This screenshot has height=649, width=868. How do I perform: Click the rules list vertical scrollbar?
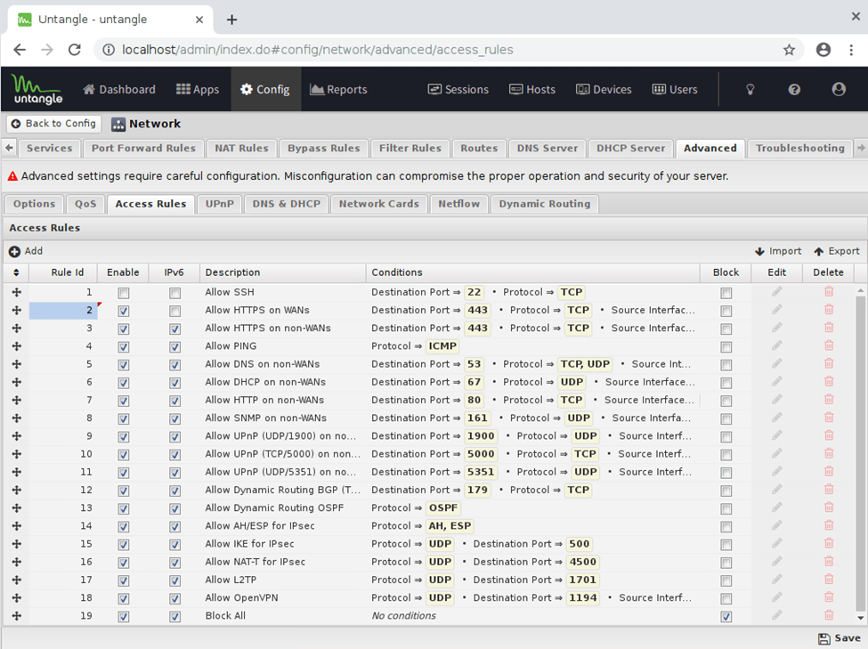tap(860, 445)
